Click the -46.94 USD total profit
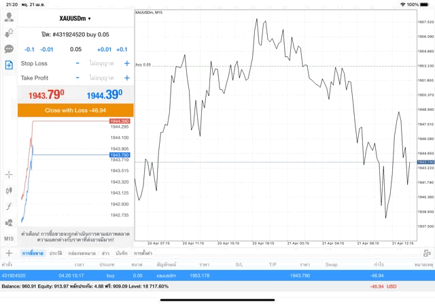This screenshot has width=435, height=304. click(x=383, y=286)
